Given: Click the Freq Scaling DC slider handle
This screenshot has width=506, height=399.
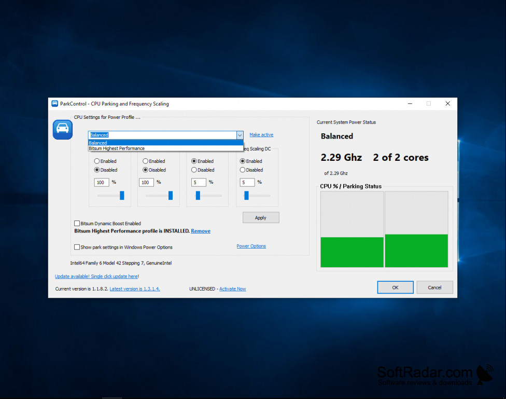Looking at the screenshot, I should pos(247,196).
